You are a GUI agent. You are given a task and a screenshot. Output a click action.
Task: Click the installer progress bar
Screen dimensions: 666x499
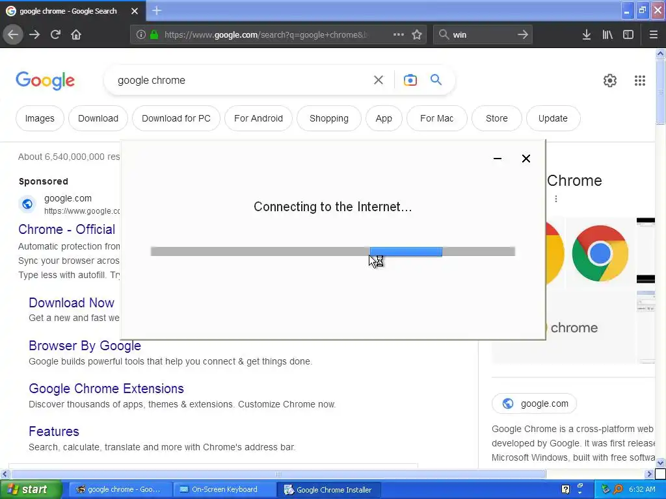(332, 251)
